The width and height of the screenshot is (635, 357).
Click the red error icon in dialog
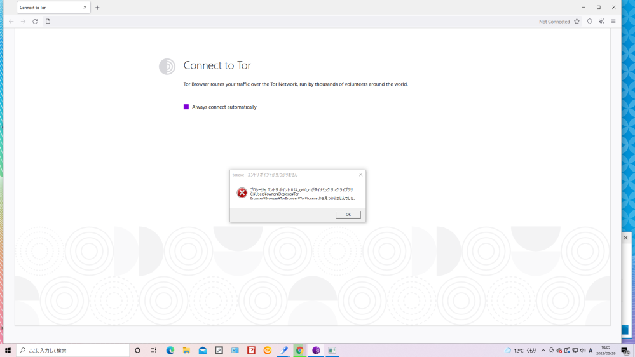point(242,192)
